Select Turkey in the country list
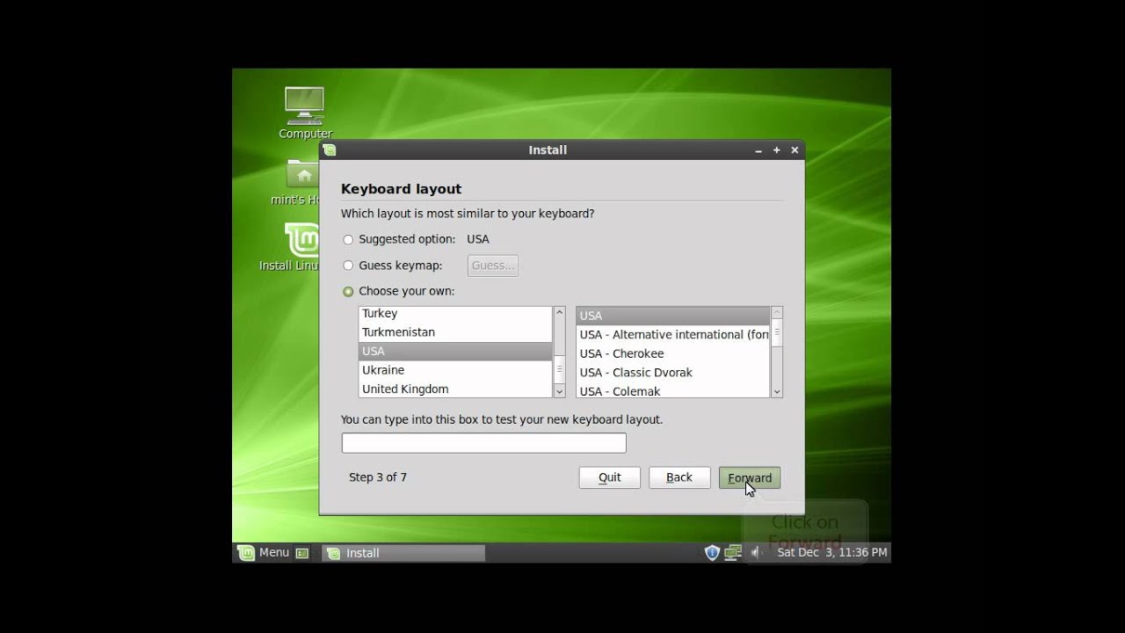 455,313
